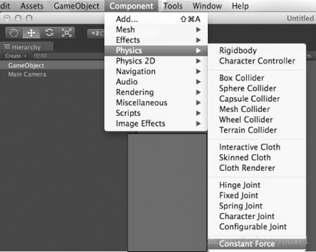Image resolution: width=316 pixels, height=252 pixels.
Task: Click the search magnifier in Hierarchy
Action: [37, 56]
